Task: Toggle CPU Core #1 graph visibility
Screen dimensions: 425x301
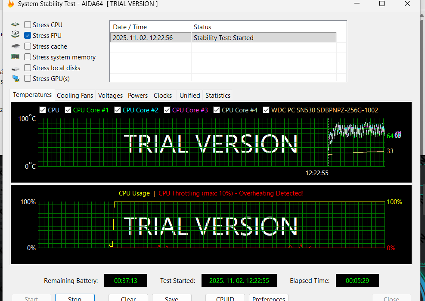Action: [68, 110]
